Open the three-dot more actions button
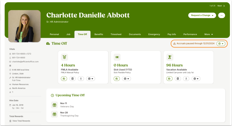The image size is (232, 126). coord(221,15)
